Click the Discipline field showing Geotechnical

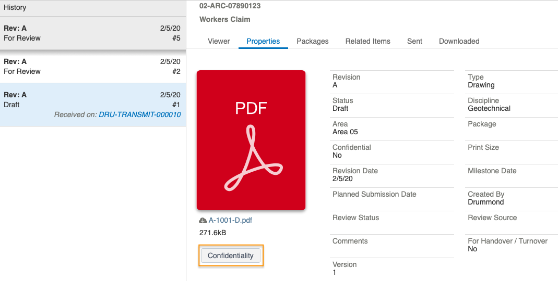(512, 105)
